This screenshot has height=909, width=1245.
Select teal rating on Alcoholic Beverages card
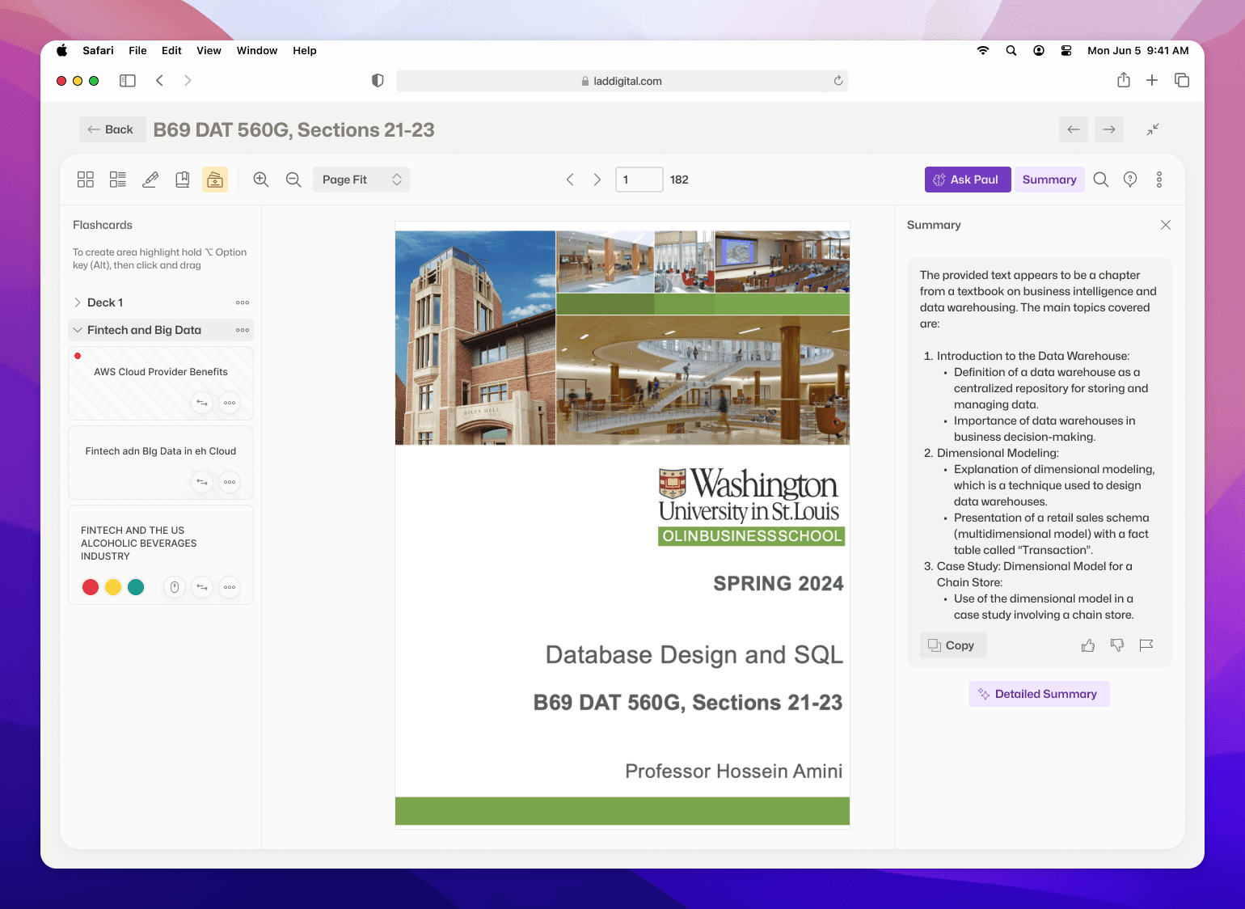point(136,587)
